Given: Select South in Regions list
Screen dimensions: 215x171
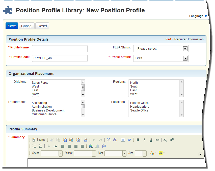Looking at the screenshot, I should click(134, 87).
